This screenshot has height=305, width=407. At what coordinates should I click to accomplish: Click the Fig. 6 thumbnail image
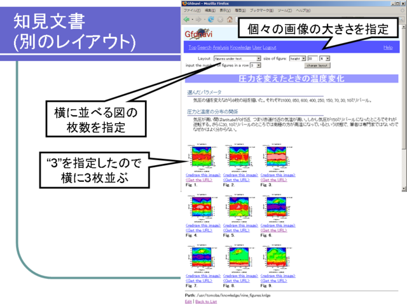click(x=277, y=208)
